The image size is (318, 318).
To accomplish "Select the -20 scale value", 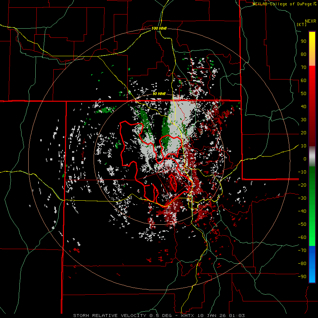I will click(302, 185).
